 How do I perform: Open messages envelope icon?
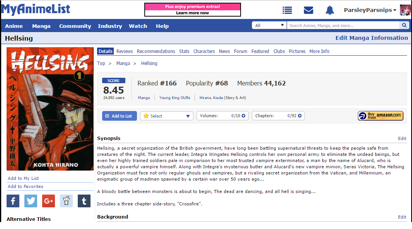tap(308, 10)
